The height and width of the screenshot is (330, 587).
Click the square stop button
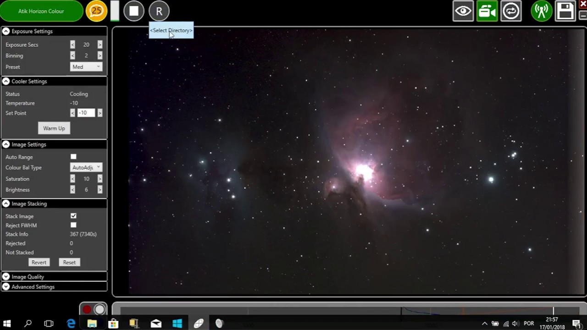click(134, 11)
